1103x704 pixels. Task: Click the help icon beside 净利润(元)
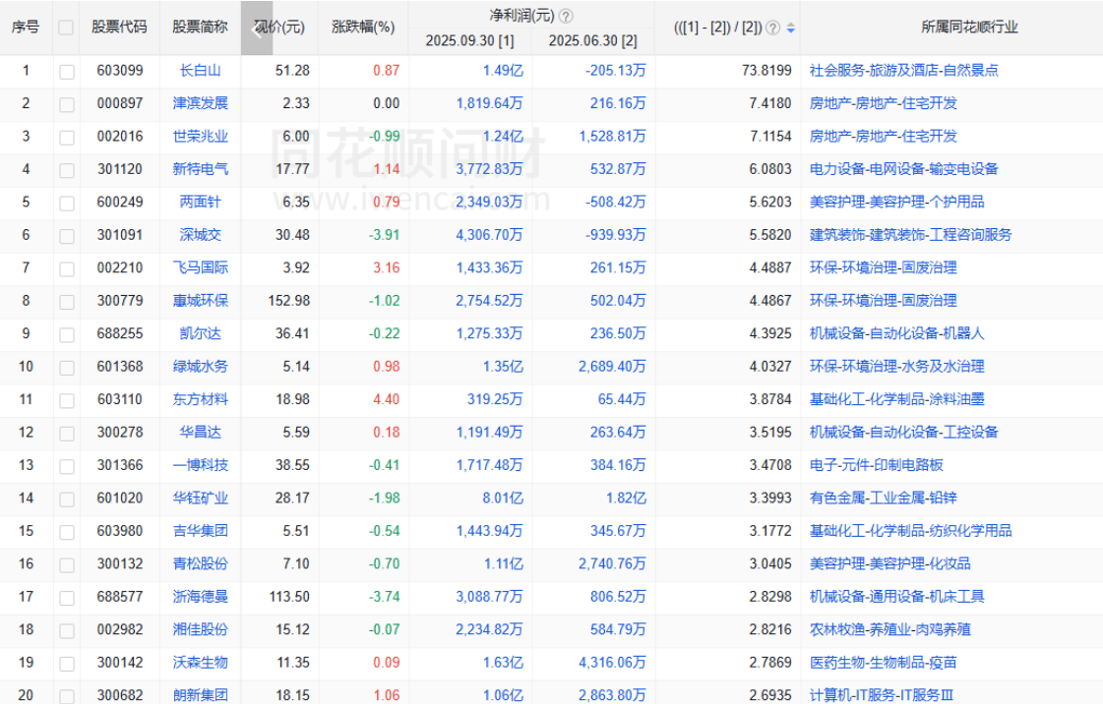point(566,16)
